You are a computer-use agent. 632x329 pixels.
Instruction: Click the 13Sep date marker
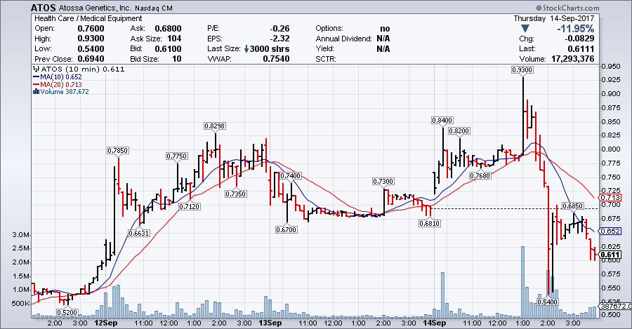tap(269, 323)
